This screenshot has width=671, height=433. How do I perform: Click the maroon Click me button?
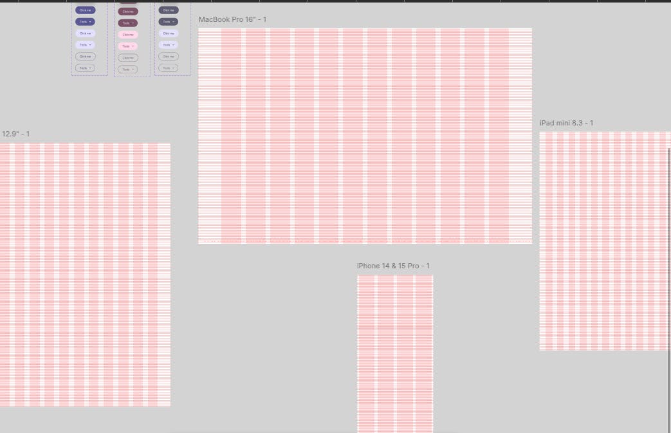pyautogui.click(x=127, y=11)
